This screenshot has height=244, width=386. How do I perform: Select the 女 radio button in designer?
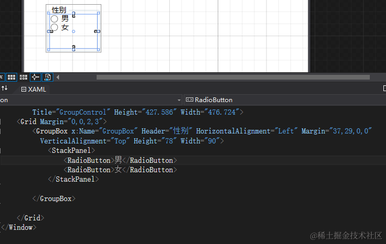pos(60,27)
